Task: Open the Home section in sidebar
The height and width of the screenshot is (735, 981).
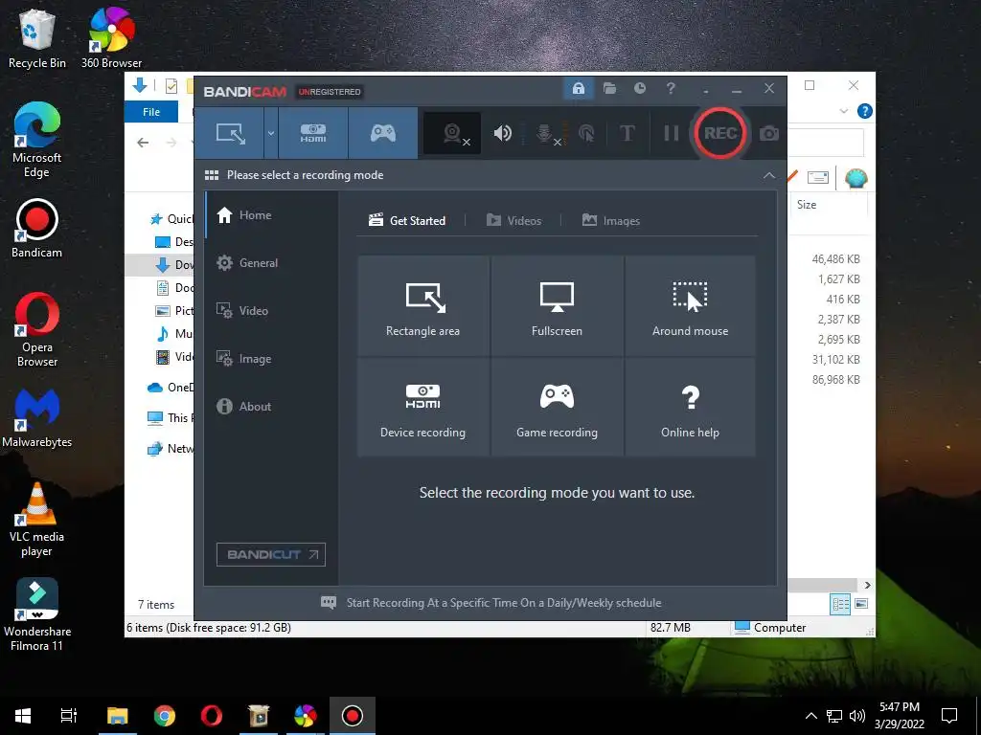Action: pos(272,215)
